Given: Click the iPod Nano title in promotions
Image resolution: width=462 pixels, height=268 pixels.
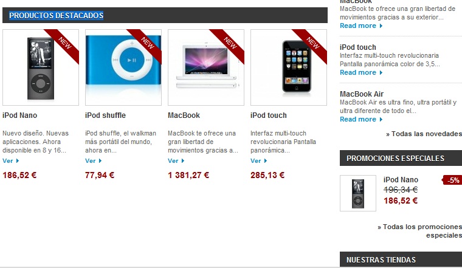Looking at the screenshot, I should pyautogui.click(x=401, y=180).
